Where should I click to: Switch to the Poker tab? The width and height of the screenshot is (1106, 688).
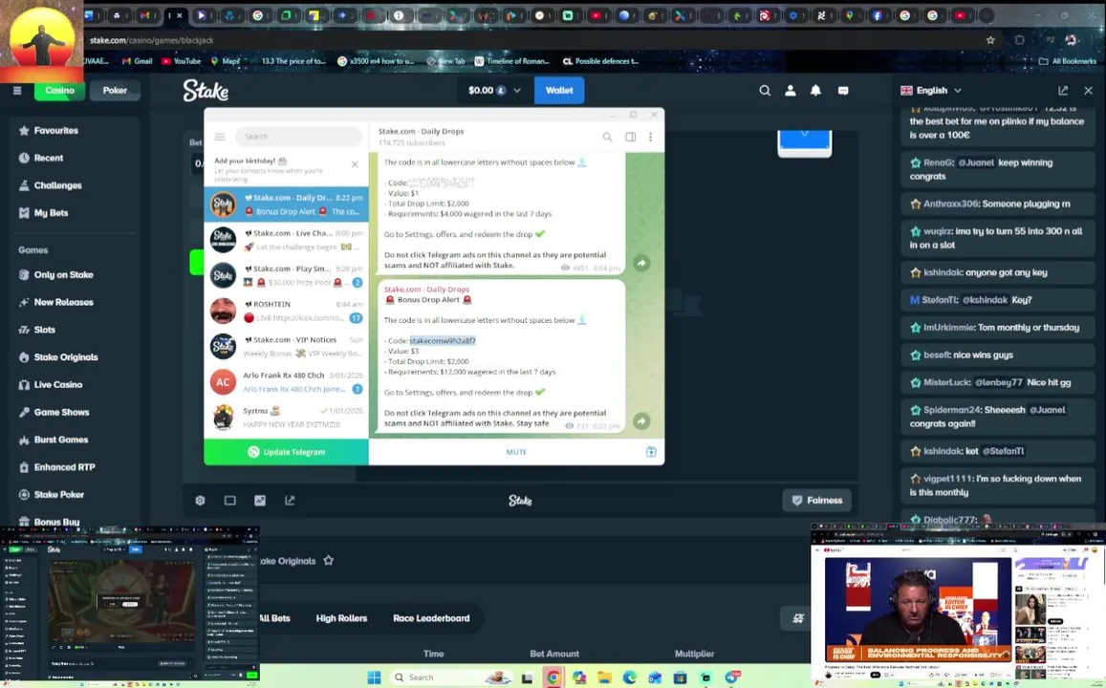[115, 90]
